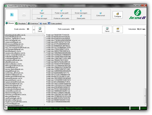Select email produtobob@hotmail.com
This screenshot has width=152, height=115.
14,84
